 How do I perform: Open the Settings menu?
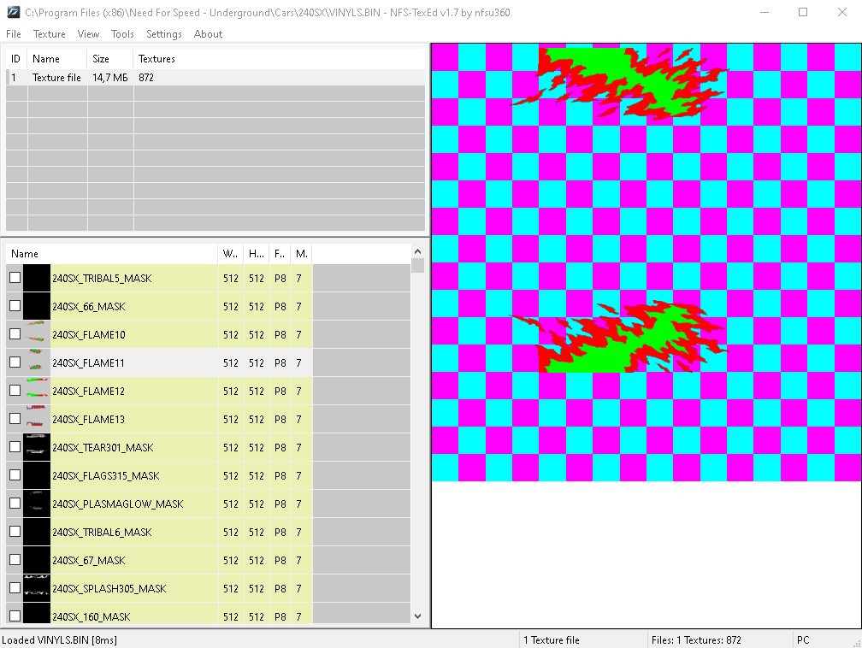coord(164,34)
